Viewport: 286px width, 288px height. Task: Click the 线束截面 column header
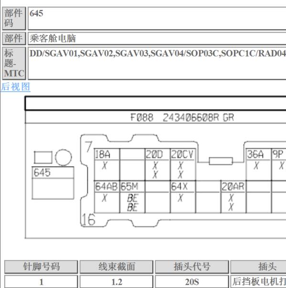tap(117, 267)
